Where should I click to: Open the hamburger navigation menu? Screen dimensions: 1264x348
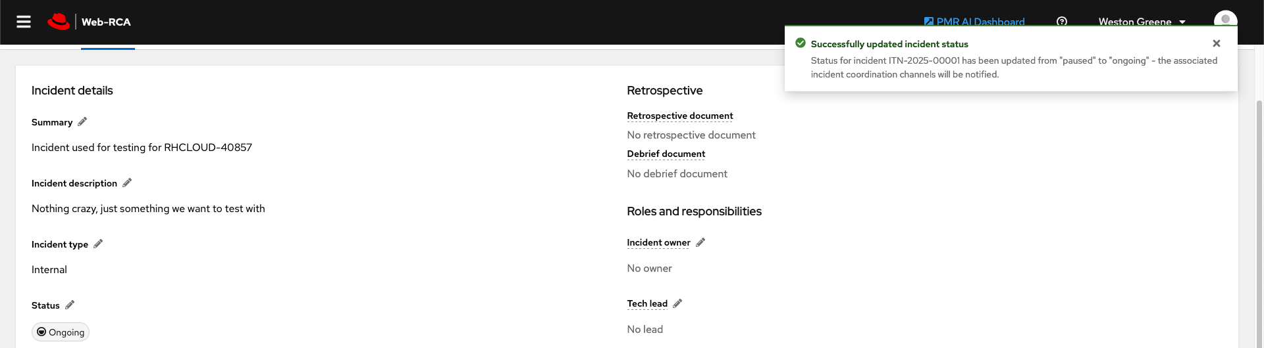coord(24,22)
